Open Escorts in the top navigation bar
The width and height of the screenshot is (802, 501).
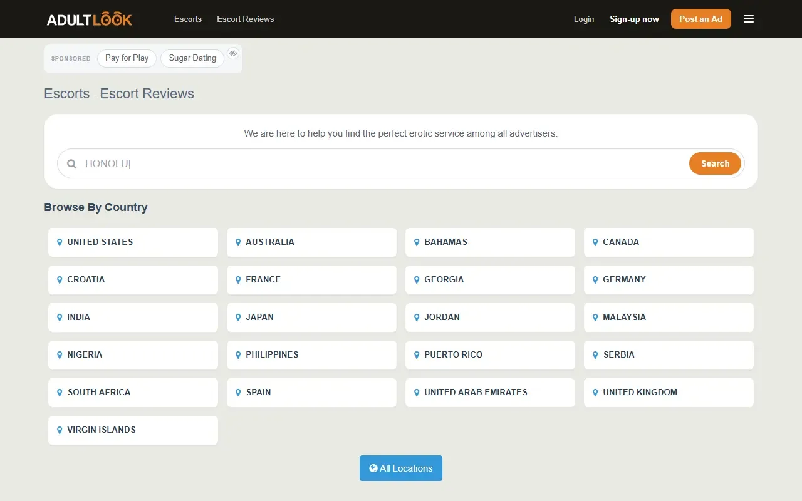[188, 19]
